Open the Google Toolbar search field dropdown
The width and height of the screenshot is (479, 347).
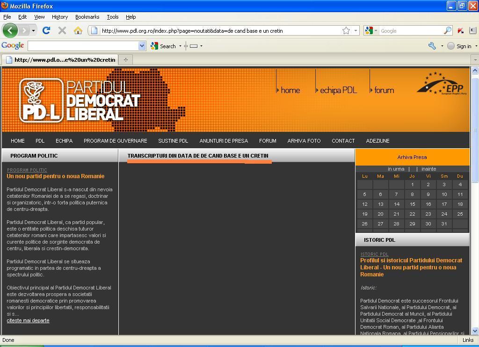tap(142, 46)
